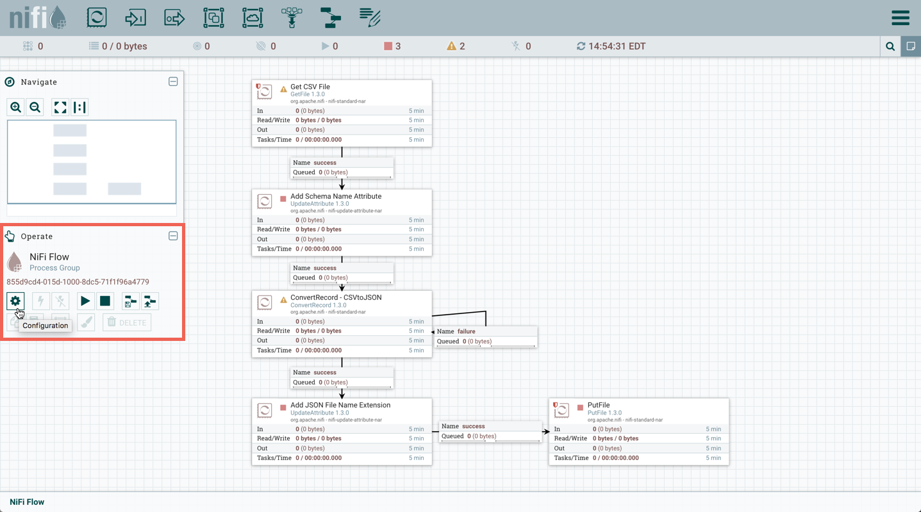
Task: Click the birdseye navigation thumbnail
Action: (92, 161)
